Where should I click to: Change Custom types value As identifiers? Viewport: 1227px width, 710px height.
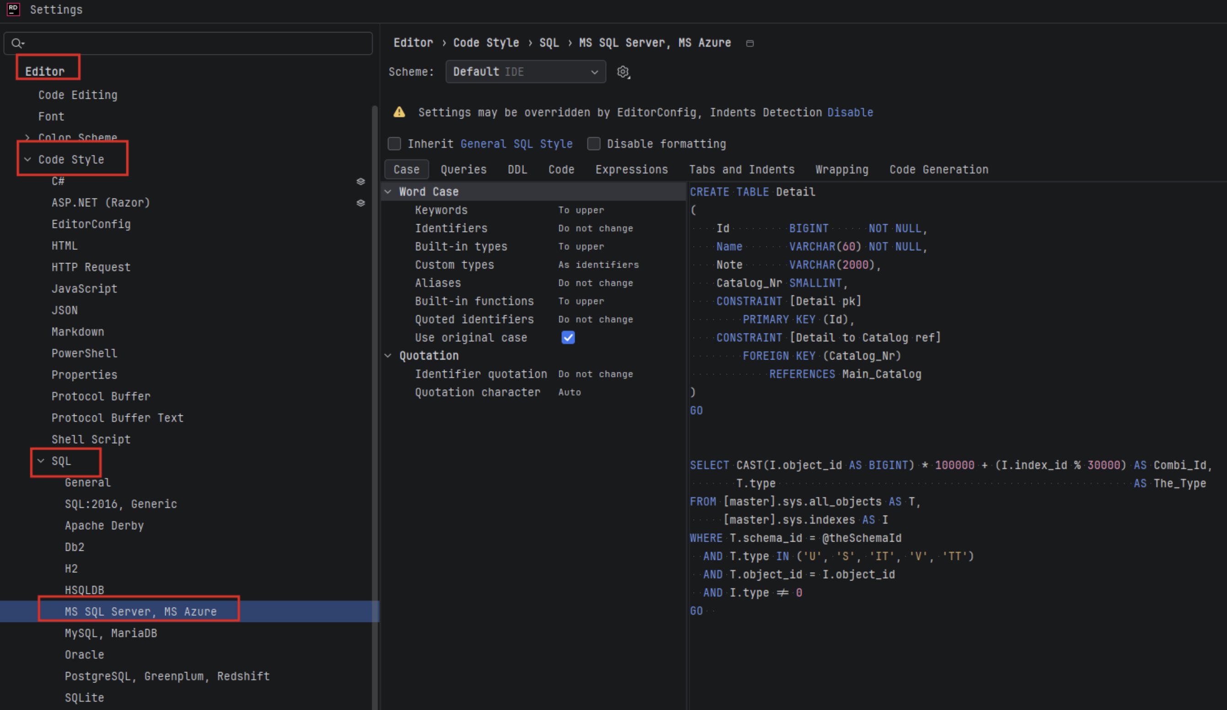pyautogui.click(x=598, y=265)
